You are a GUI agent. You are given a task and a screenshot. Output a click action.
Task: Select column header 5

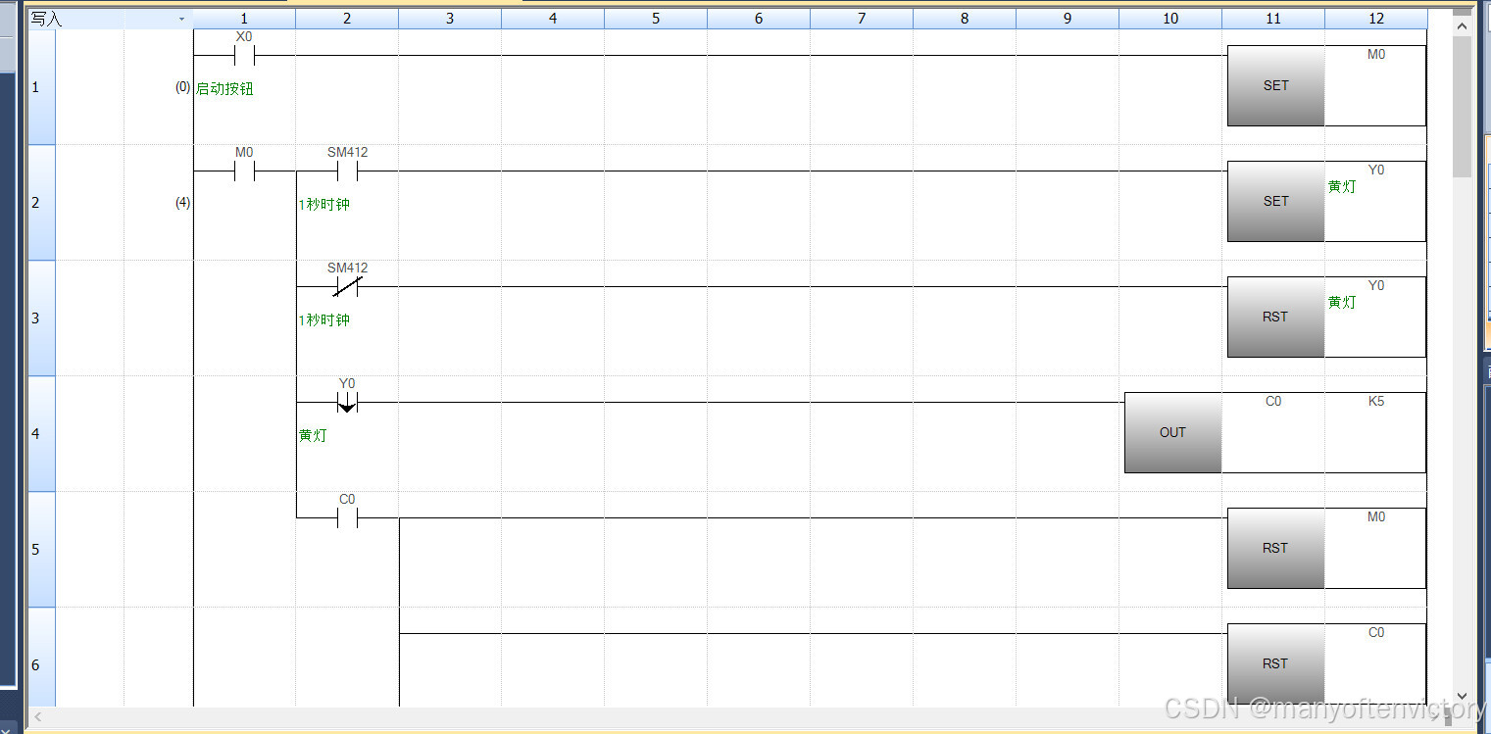tap(656, 19)
